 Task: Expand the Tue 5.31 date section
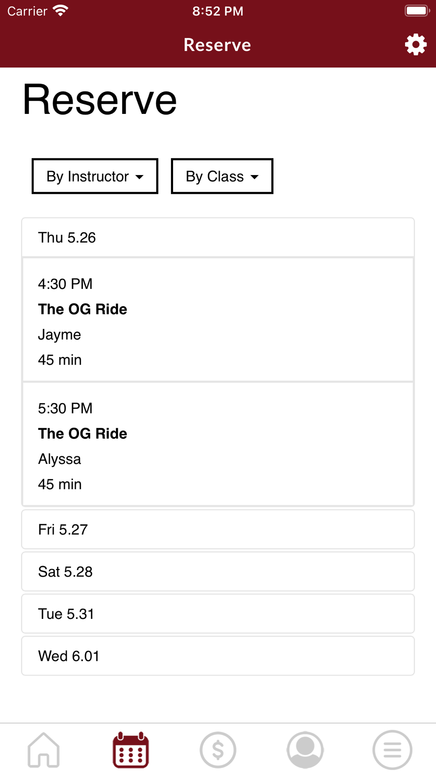(x=218, y=614)
